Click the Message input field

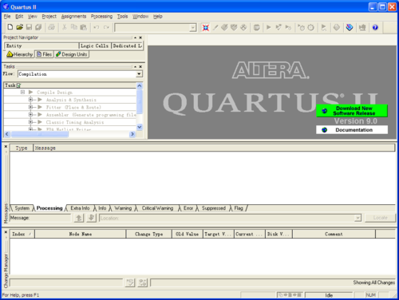[40, 218]
